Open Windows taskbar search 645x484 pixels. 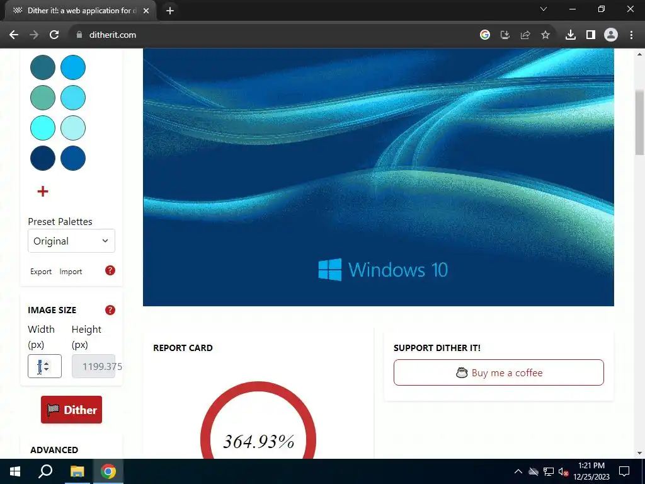[x=45, y=471]
